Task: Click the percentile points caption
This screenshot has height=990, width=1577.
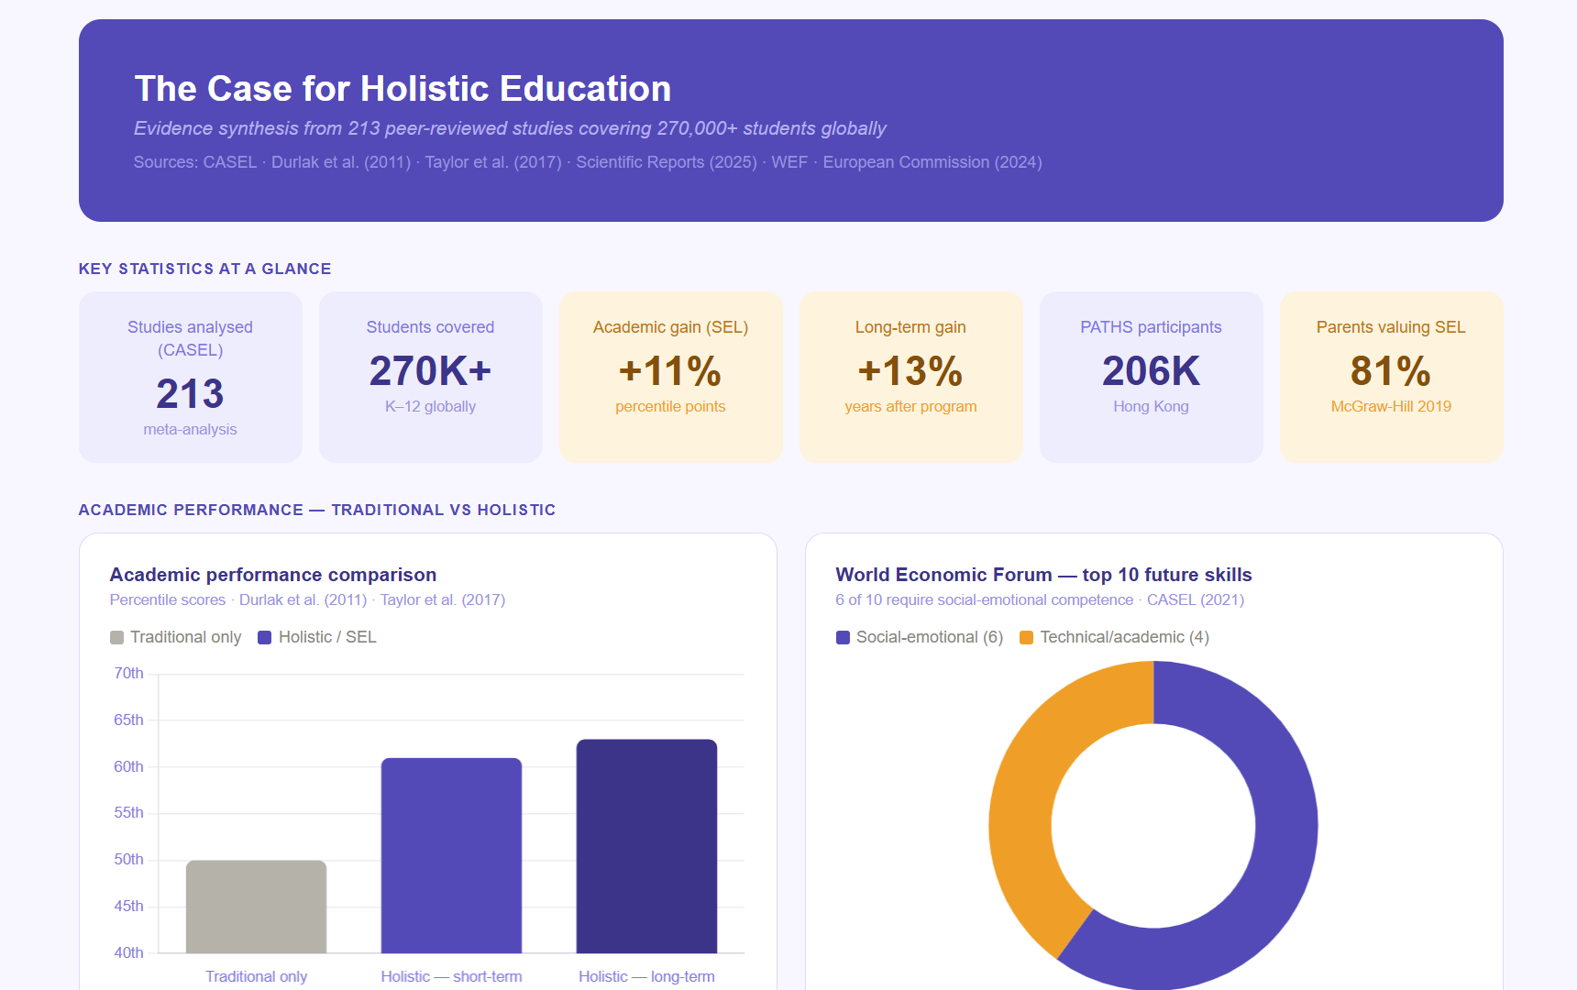Action: 670,406
